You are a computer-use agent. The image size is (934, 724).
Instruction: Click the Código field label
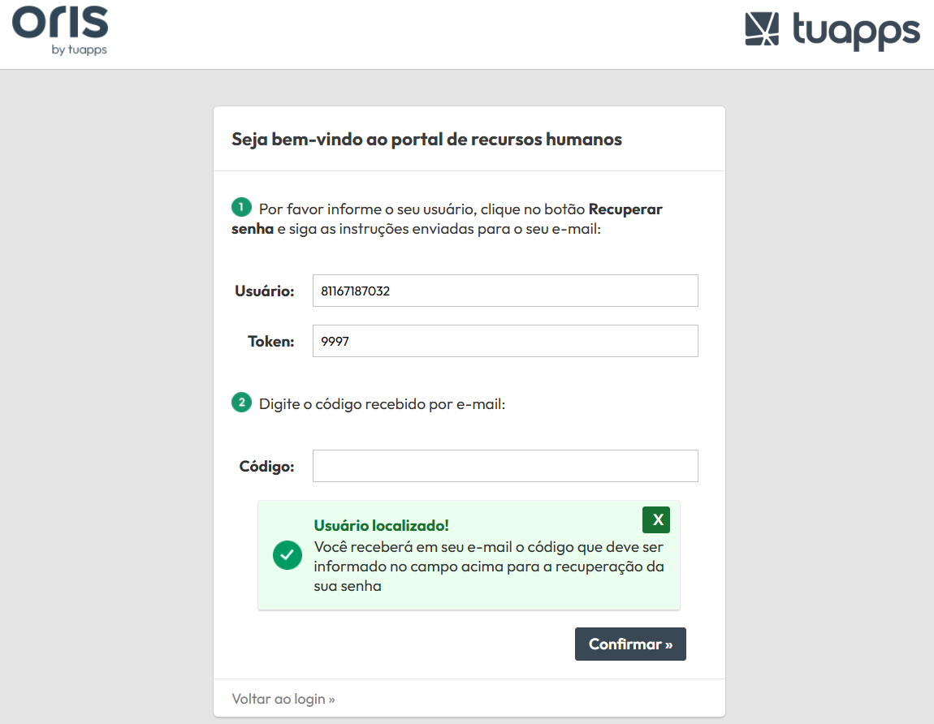click(x=267, y=466)
